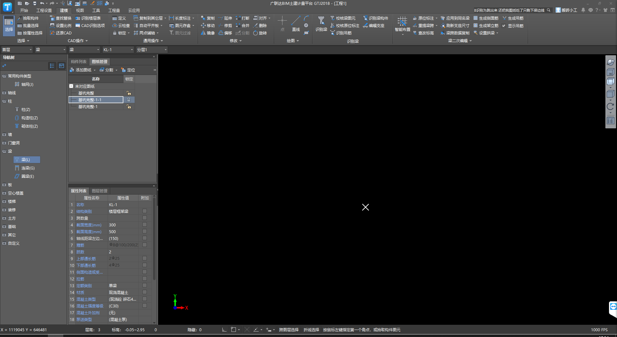This screenshot has width=617, height=337.
Task: Click 应用到同名梁 button
Action: click(455, 18)
